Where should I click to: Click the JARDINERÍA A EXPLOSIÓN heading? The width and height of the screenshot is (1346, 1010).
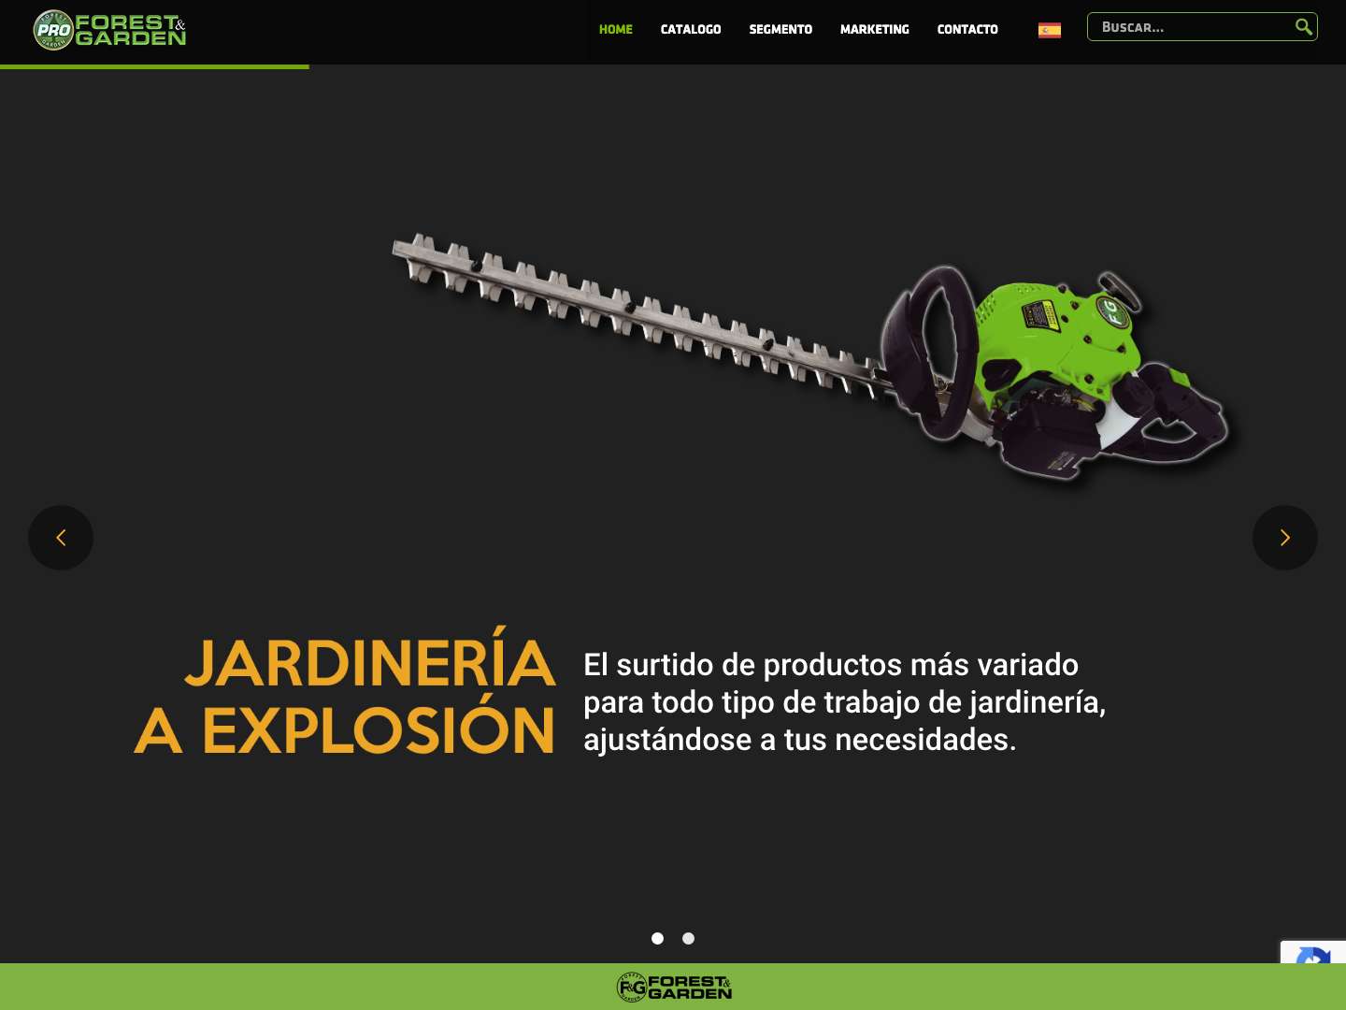pos(345,695)
